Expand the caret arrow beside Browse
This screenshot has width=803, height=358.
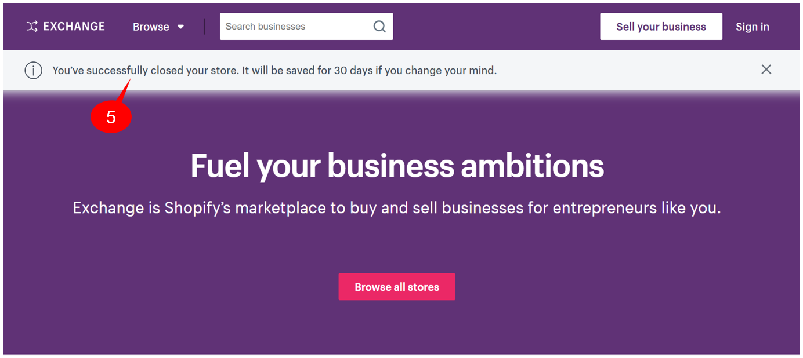pyautogui.click(x=180, y=27)
